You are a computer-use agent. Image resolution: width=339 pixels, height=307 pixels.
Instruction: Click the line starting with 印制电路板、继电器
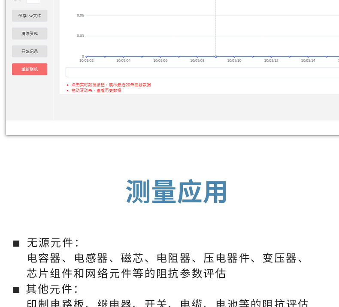[x=167, y=303]
